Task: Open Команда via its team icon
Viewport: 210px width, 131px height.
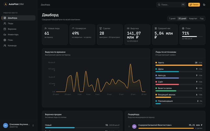Action: (x=5, y=45)
